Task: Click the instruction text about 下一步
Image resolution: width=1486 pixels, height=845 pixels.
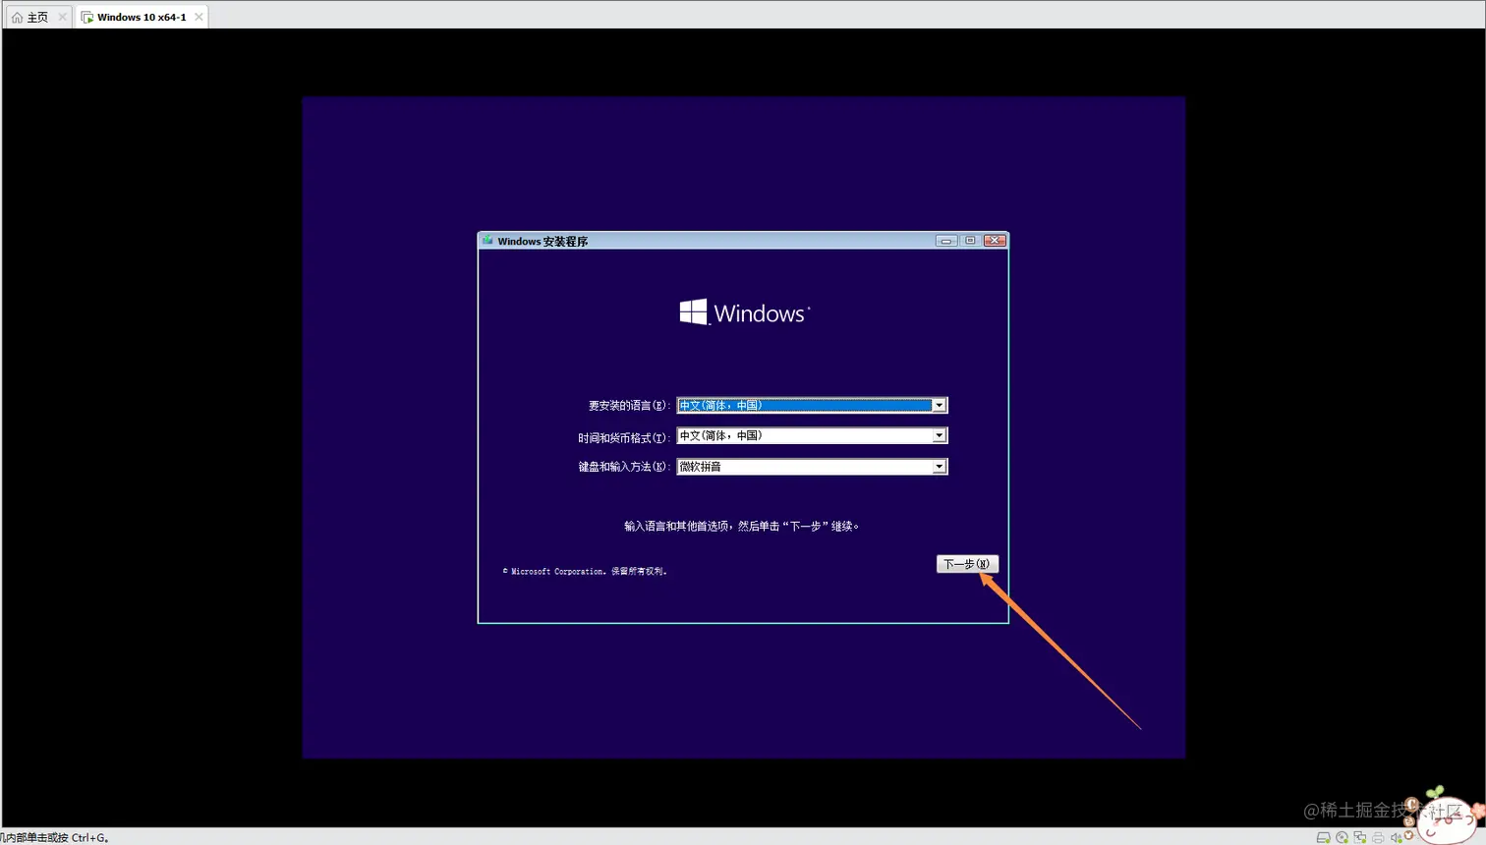Action: 742,526
